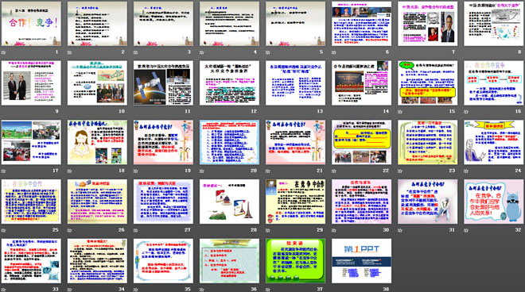This screenshot has height=292, width=525.
Task: Select slide 1 title thumbnail with colorful 合作 竞争
Action: (x=31, y=24)
